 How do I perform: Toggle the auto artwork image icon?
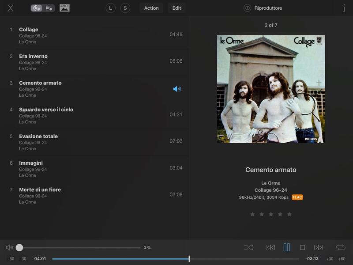(x=64, y=8)
